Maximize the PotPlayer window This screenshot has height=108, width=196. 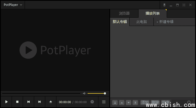coord(177,5)
